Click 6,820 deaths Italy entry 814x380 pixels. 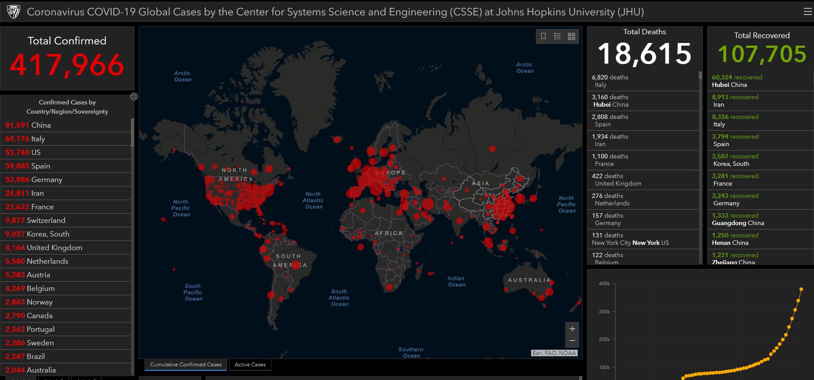pos(643,81)
